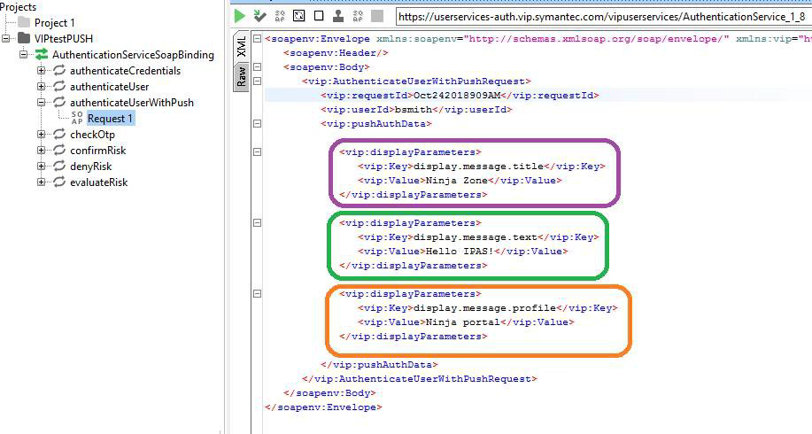Select the checkOtp operation
The image size is (812, 434).
(x=92, y=135)
